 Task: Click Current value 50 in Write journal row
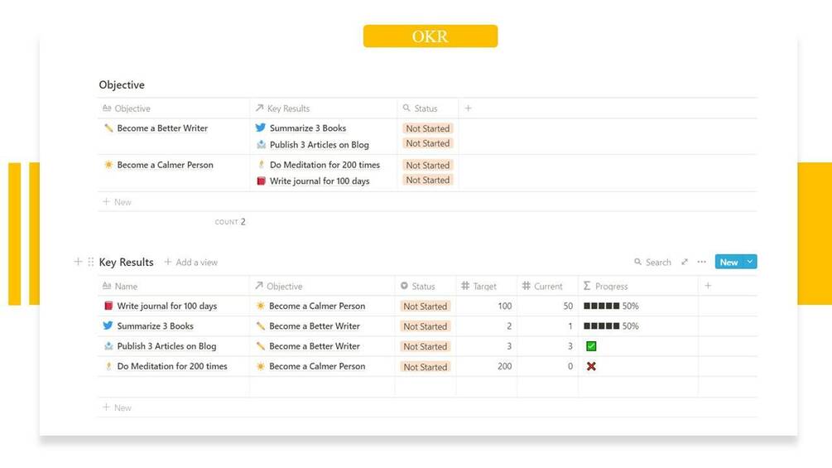[568, 306]
